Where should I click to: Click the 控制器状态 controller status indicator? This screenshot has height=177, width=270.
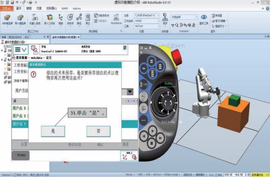coord(260,175)
